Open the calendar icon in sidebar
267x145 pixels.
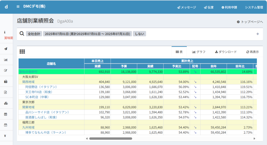click(6, 114)
